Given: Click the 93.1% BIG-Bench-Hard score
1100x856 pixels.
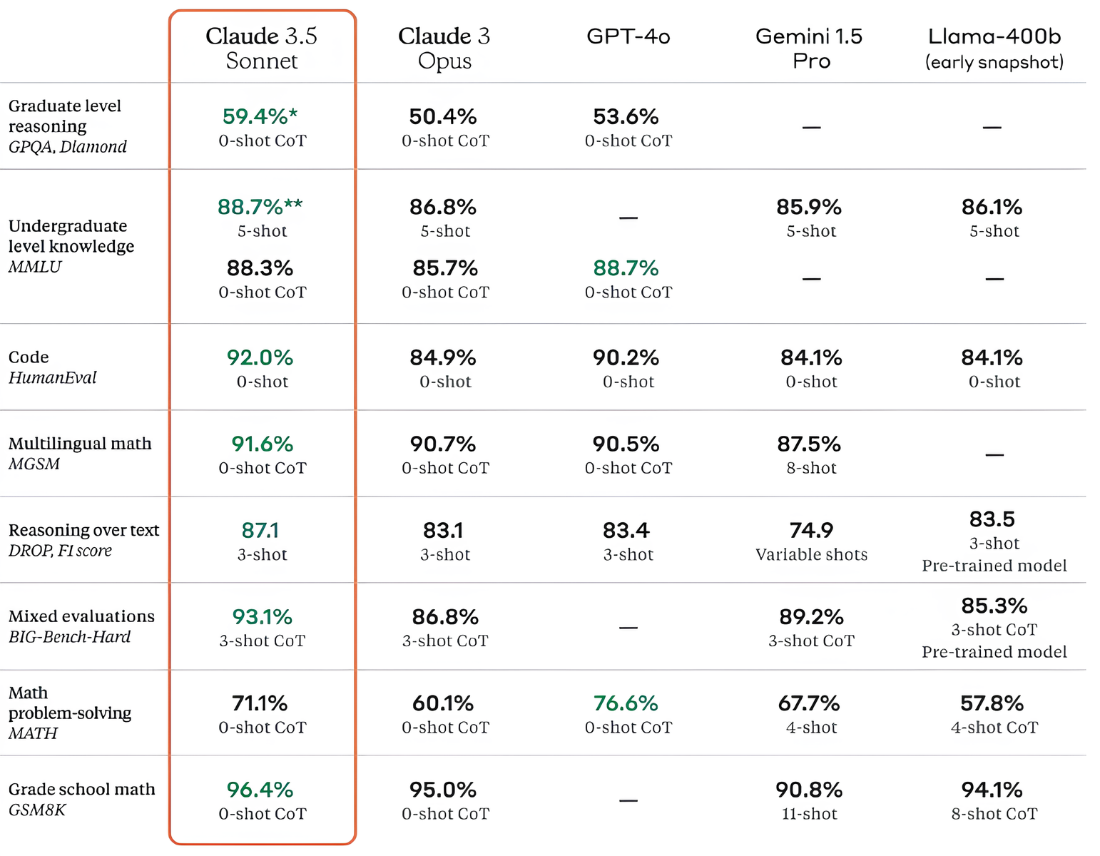Looking at the screenshot, I should pos(262,617).
